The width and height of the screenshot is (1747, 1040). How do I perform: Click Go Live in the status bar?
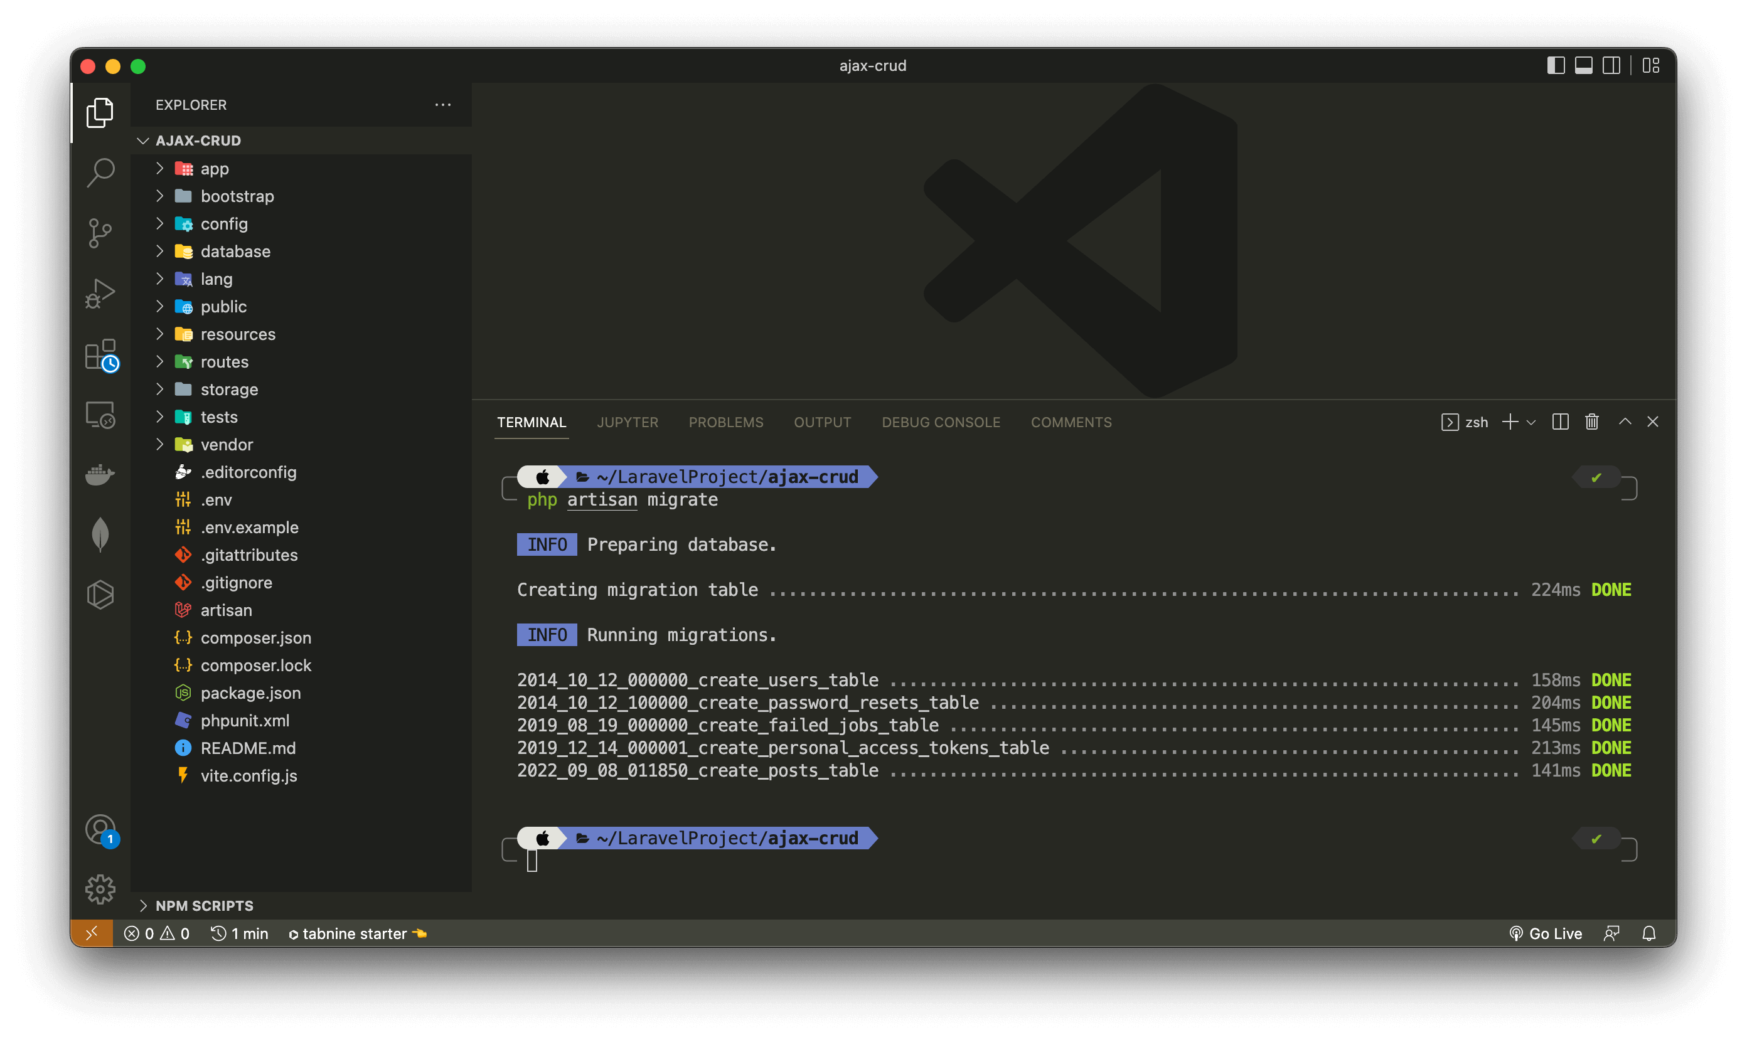pyautogui.click(x=1546, y=933)
